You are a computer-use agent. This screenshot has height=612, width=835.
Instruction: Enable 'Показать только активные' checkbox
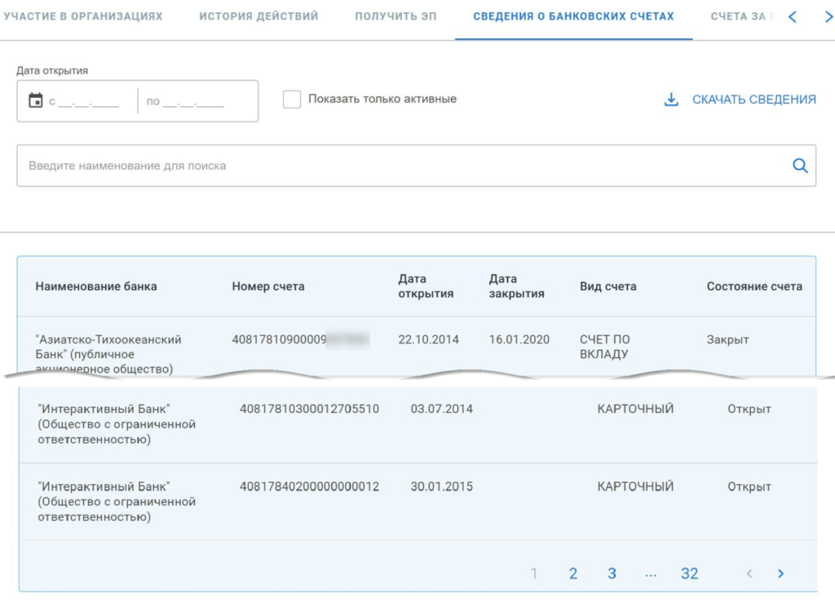(x=292, y=100)
